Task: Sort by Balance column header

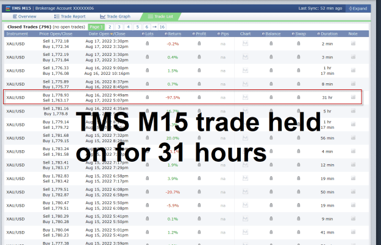Action: coord(271,34)
